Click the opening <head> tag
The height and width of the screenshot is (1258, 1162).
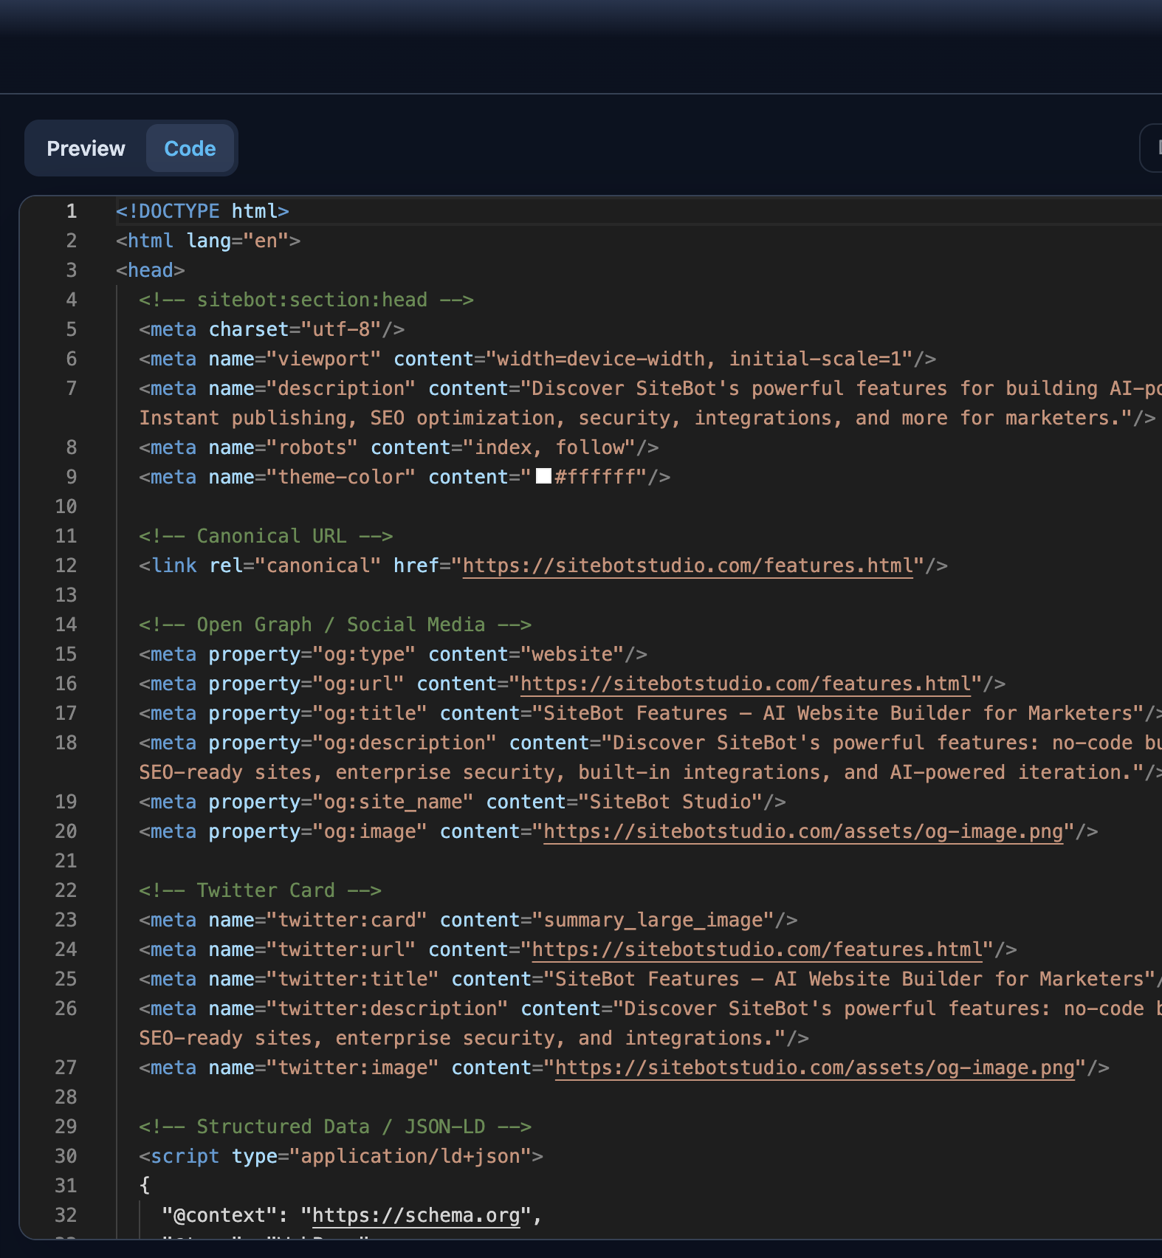151,270
